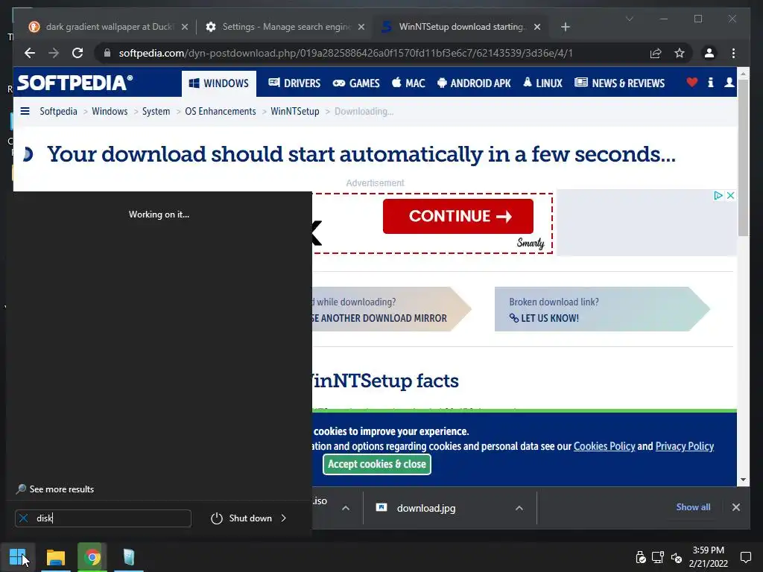This screenshot has width=763, height=572.
Task: Expand the Shut down options arrow
Action: (x=284, y=518)
